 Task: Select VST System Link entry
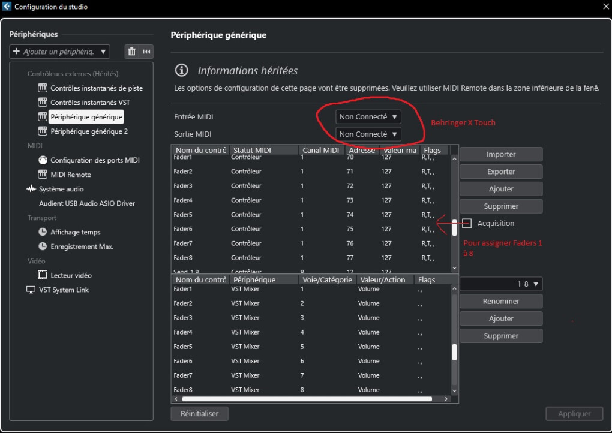pos(64,290)
